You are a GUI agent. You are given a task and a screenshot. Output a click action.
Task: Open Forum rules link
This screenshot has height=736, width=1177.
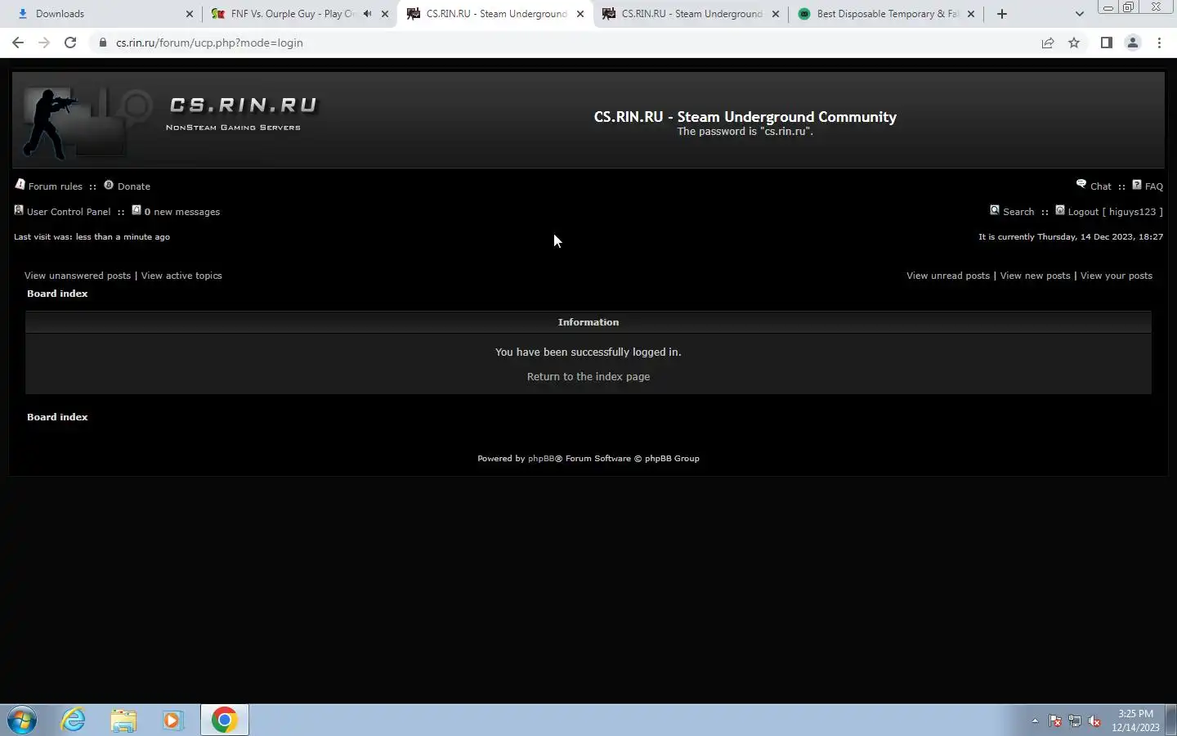(55, 186)
